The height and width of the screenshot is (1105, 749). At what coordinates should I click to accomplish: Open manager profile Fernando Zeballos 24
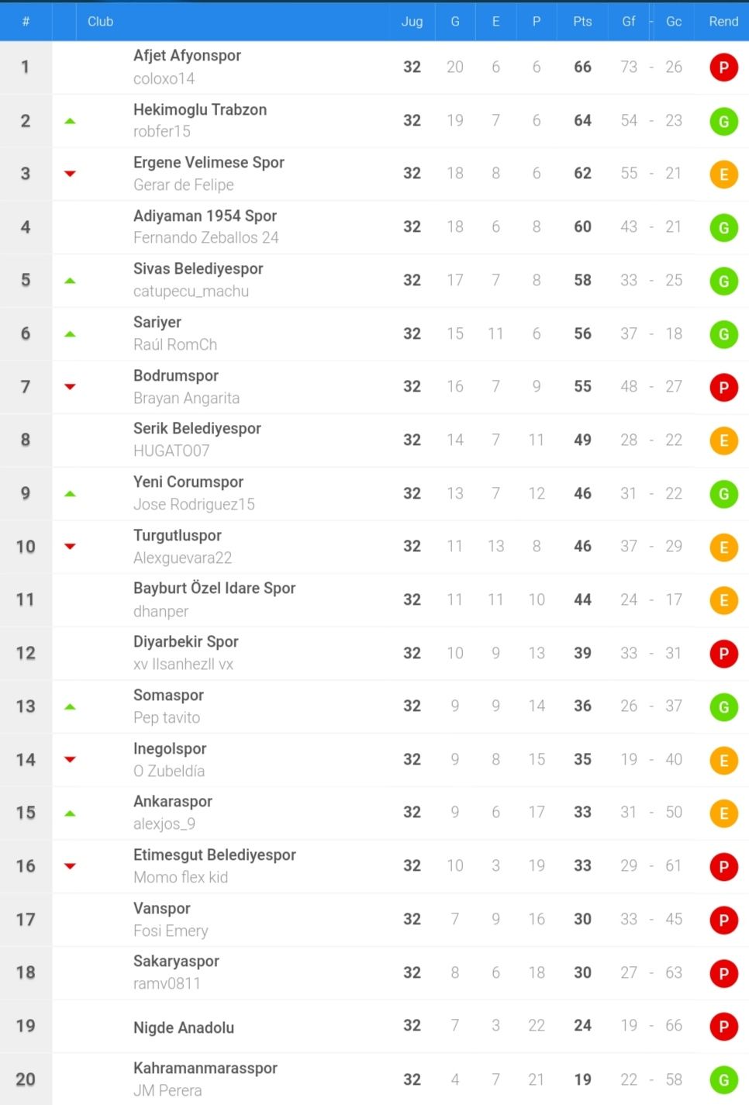[x=206, y=238]
